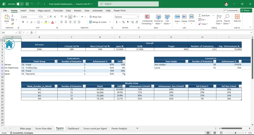
Task: Open the Team leader filter dropdown
Action: (187, 61)
